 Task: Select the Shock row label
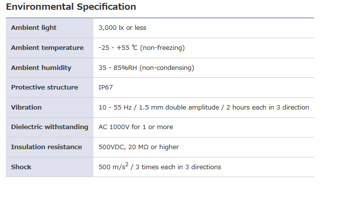pyautogui.click(x=21, y=167)
